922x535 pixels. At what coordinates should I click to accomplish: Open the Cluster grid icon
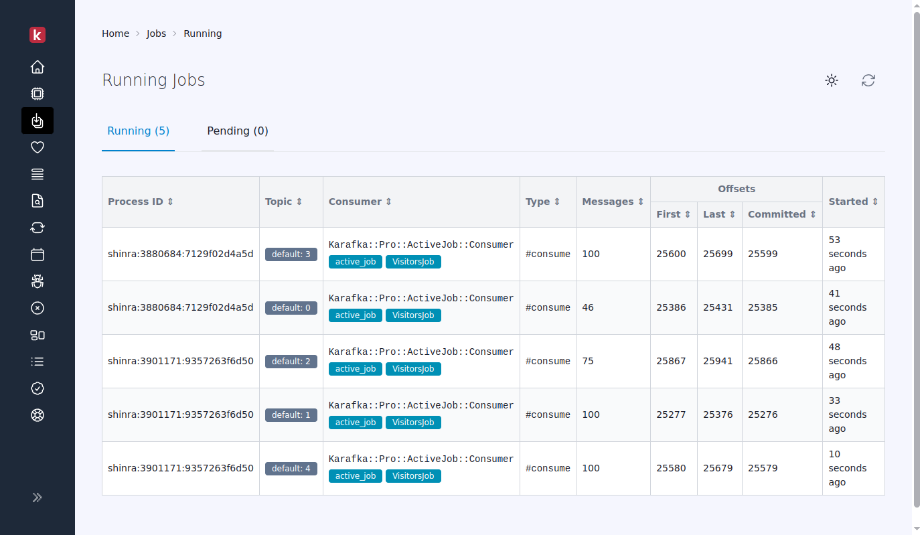37,335
